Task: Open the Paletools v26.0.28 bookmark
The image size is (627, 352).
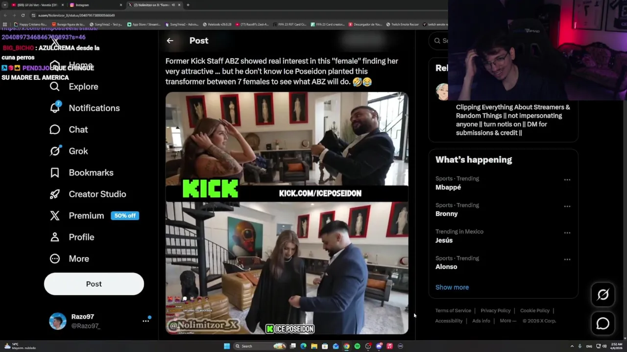Action: click(x=217, y=24)
